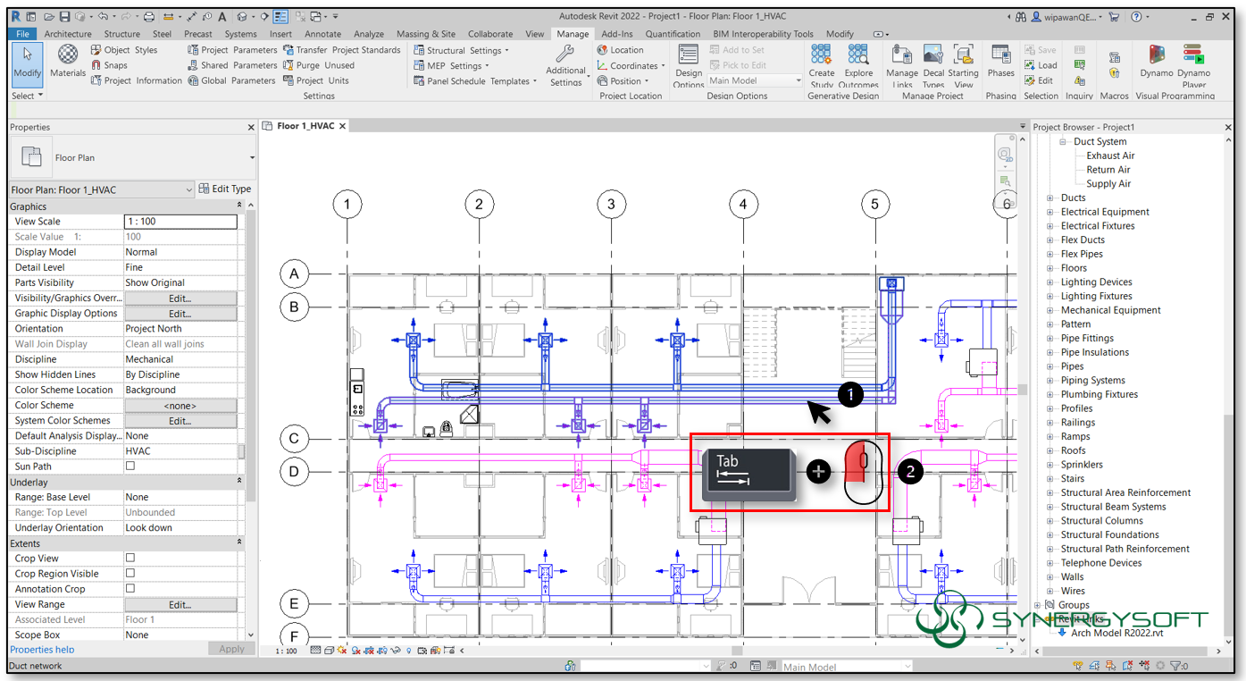Launch Dynamo visual programming

click(x=1156, y=63)
